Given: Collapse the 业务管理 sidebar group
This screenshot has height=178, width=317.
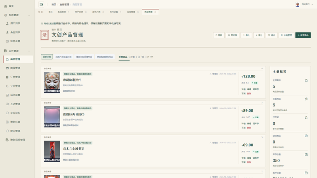Looking at the screenshot, I should pyautogui.click(x=17, y=51).
